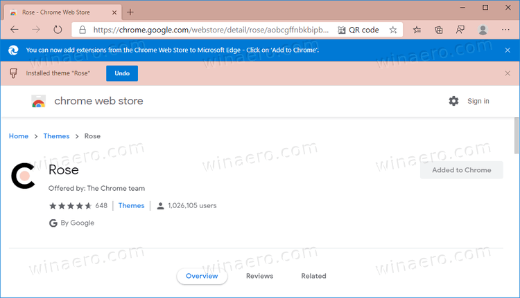Image resolution: width=520 pixels, height=298 pixels.
Task: Click the Added to Chrome button
Action: pyautogui.click(x=462, y=170)
